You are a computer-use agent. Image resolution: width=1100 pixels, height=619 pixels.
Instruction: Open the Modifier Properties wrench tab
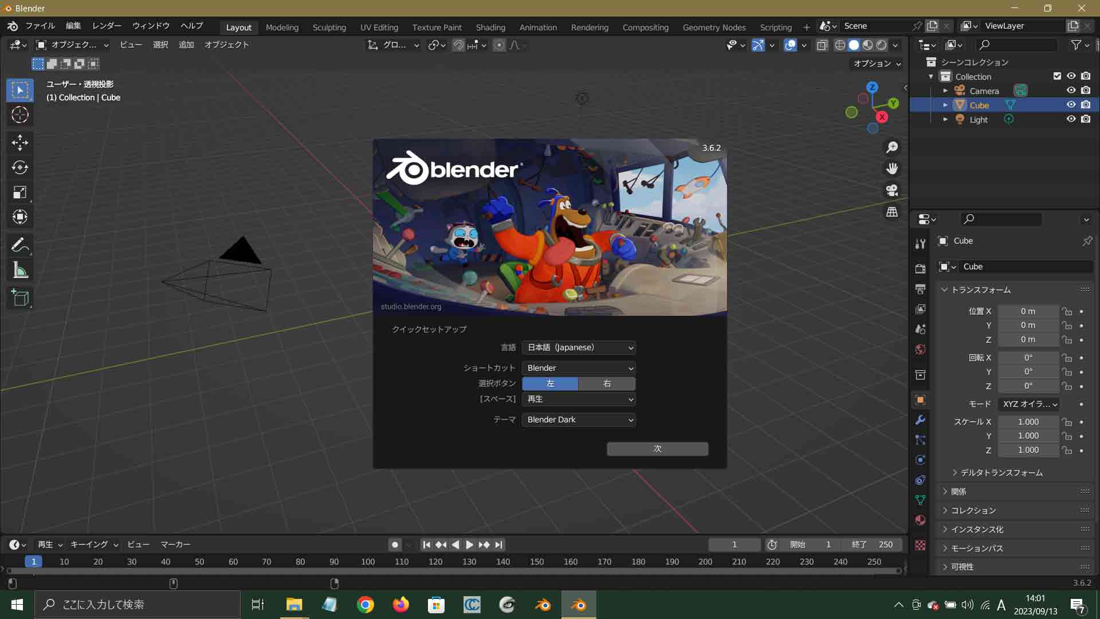920,420
